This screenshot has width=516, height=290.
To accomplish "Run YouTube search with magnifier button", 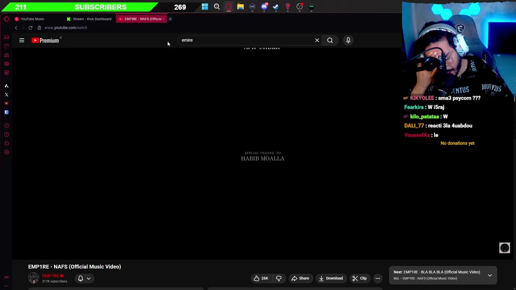I will tap(330, 40).
